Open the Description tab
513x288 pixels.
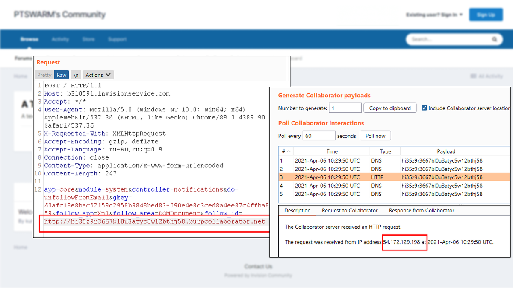pos(298,210)
